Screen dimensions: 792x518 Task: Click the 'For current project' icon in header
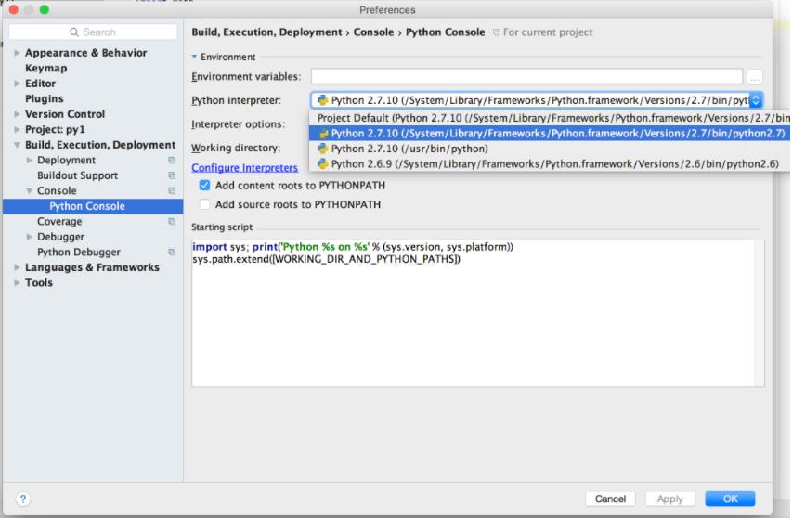(497, 32)
